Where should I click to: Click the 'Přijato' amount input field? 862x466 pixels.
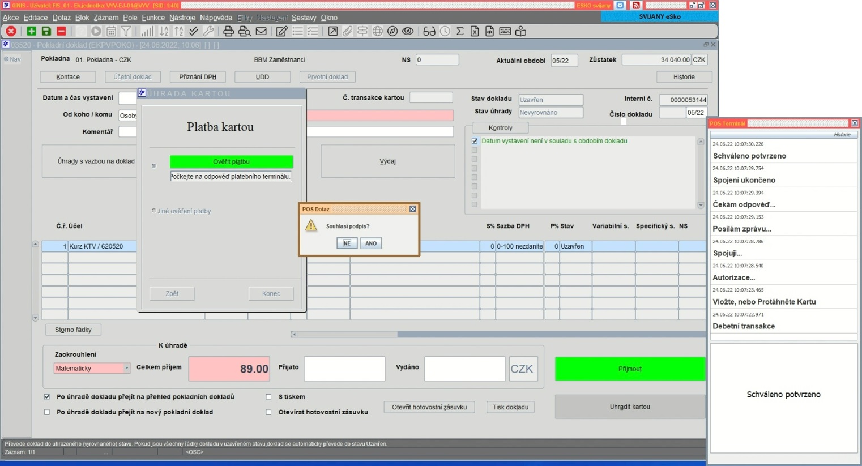344,369
